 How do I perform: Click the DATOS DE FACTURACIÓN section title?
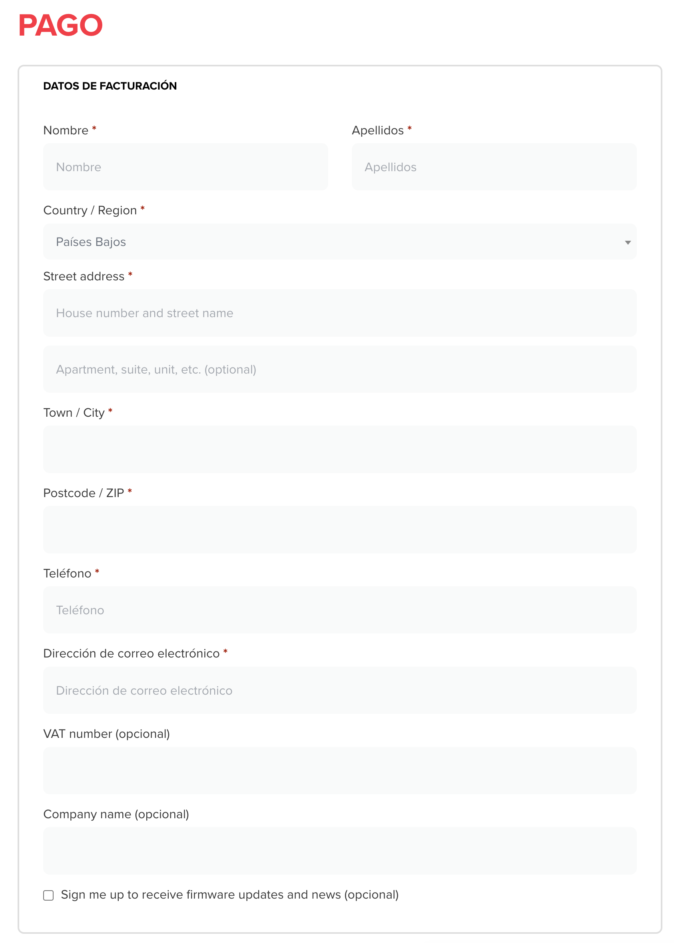coord(110,86)
